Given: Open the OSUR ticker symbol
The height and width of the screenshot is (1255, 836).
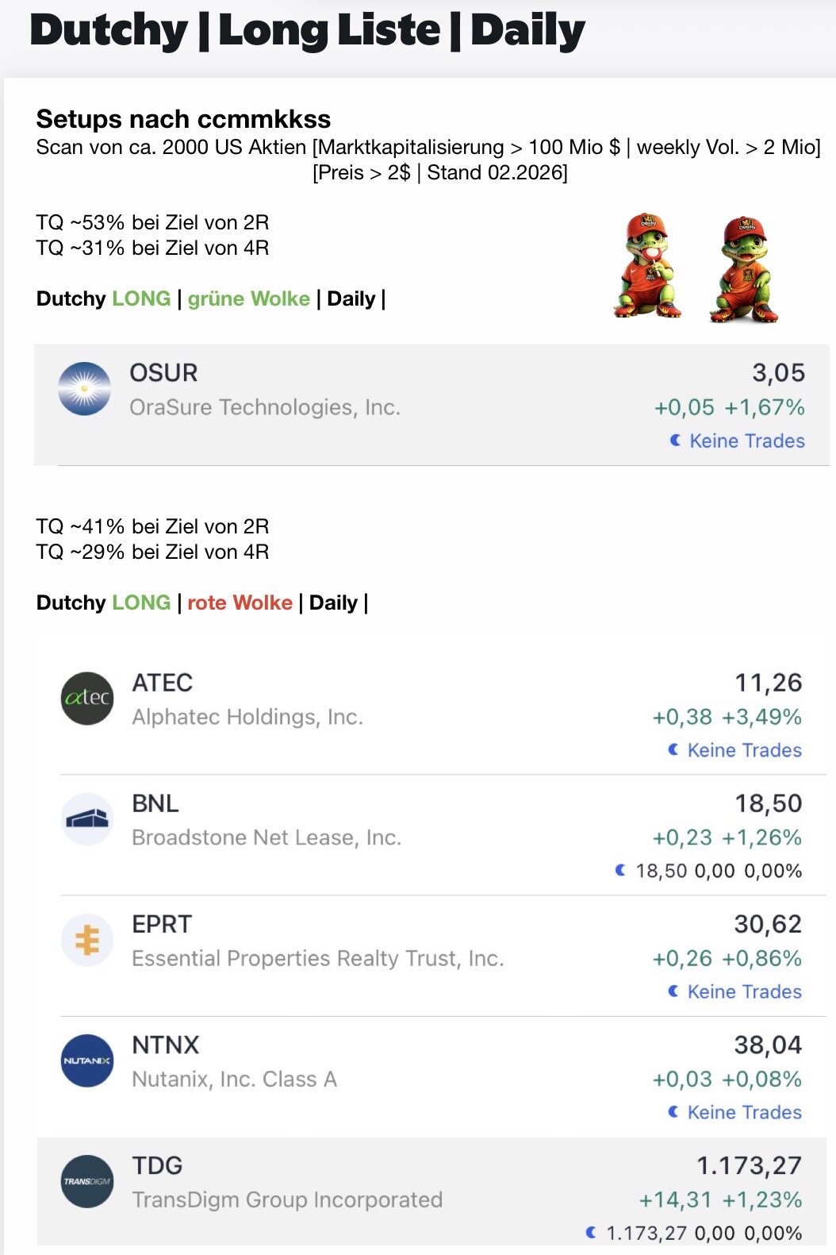Looking at the screenshot, I should 163,373.
